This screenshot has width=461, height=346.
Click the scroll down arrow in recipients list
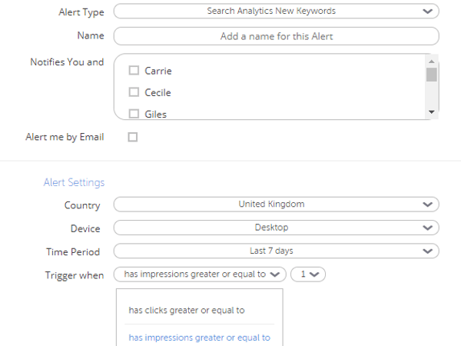coord(432,112)
